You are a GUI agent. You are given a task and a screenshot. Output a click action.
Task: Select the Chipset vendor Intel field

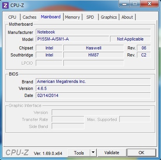coord(49,48)
